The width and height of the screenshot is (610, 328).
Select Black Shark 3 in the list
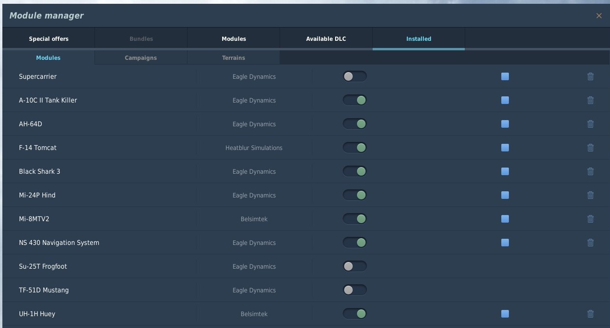tap(39, 171)
